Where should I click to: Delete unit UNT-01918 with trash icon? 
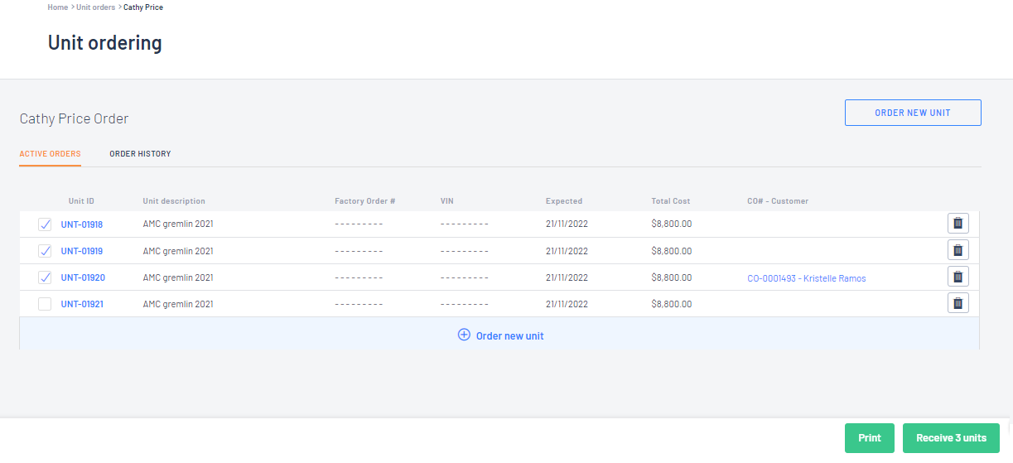pos(958,224)
